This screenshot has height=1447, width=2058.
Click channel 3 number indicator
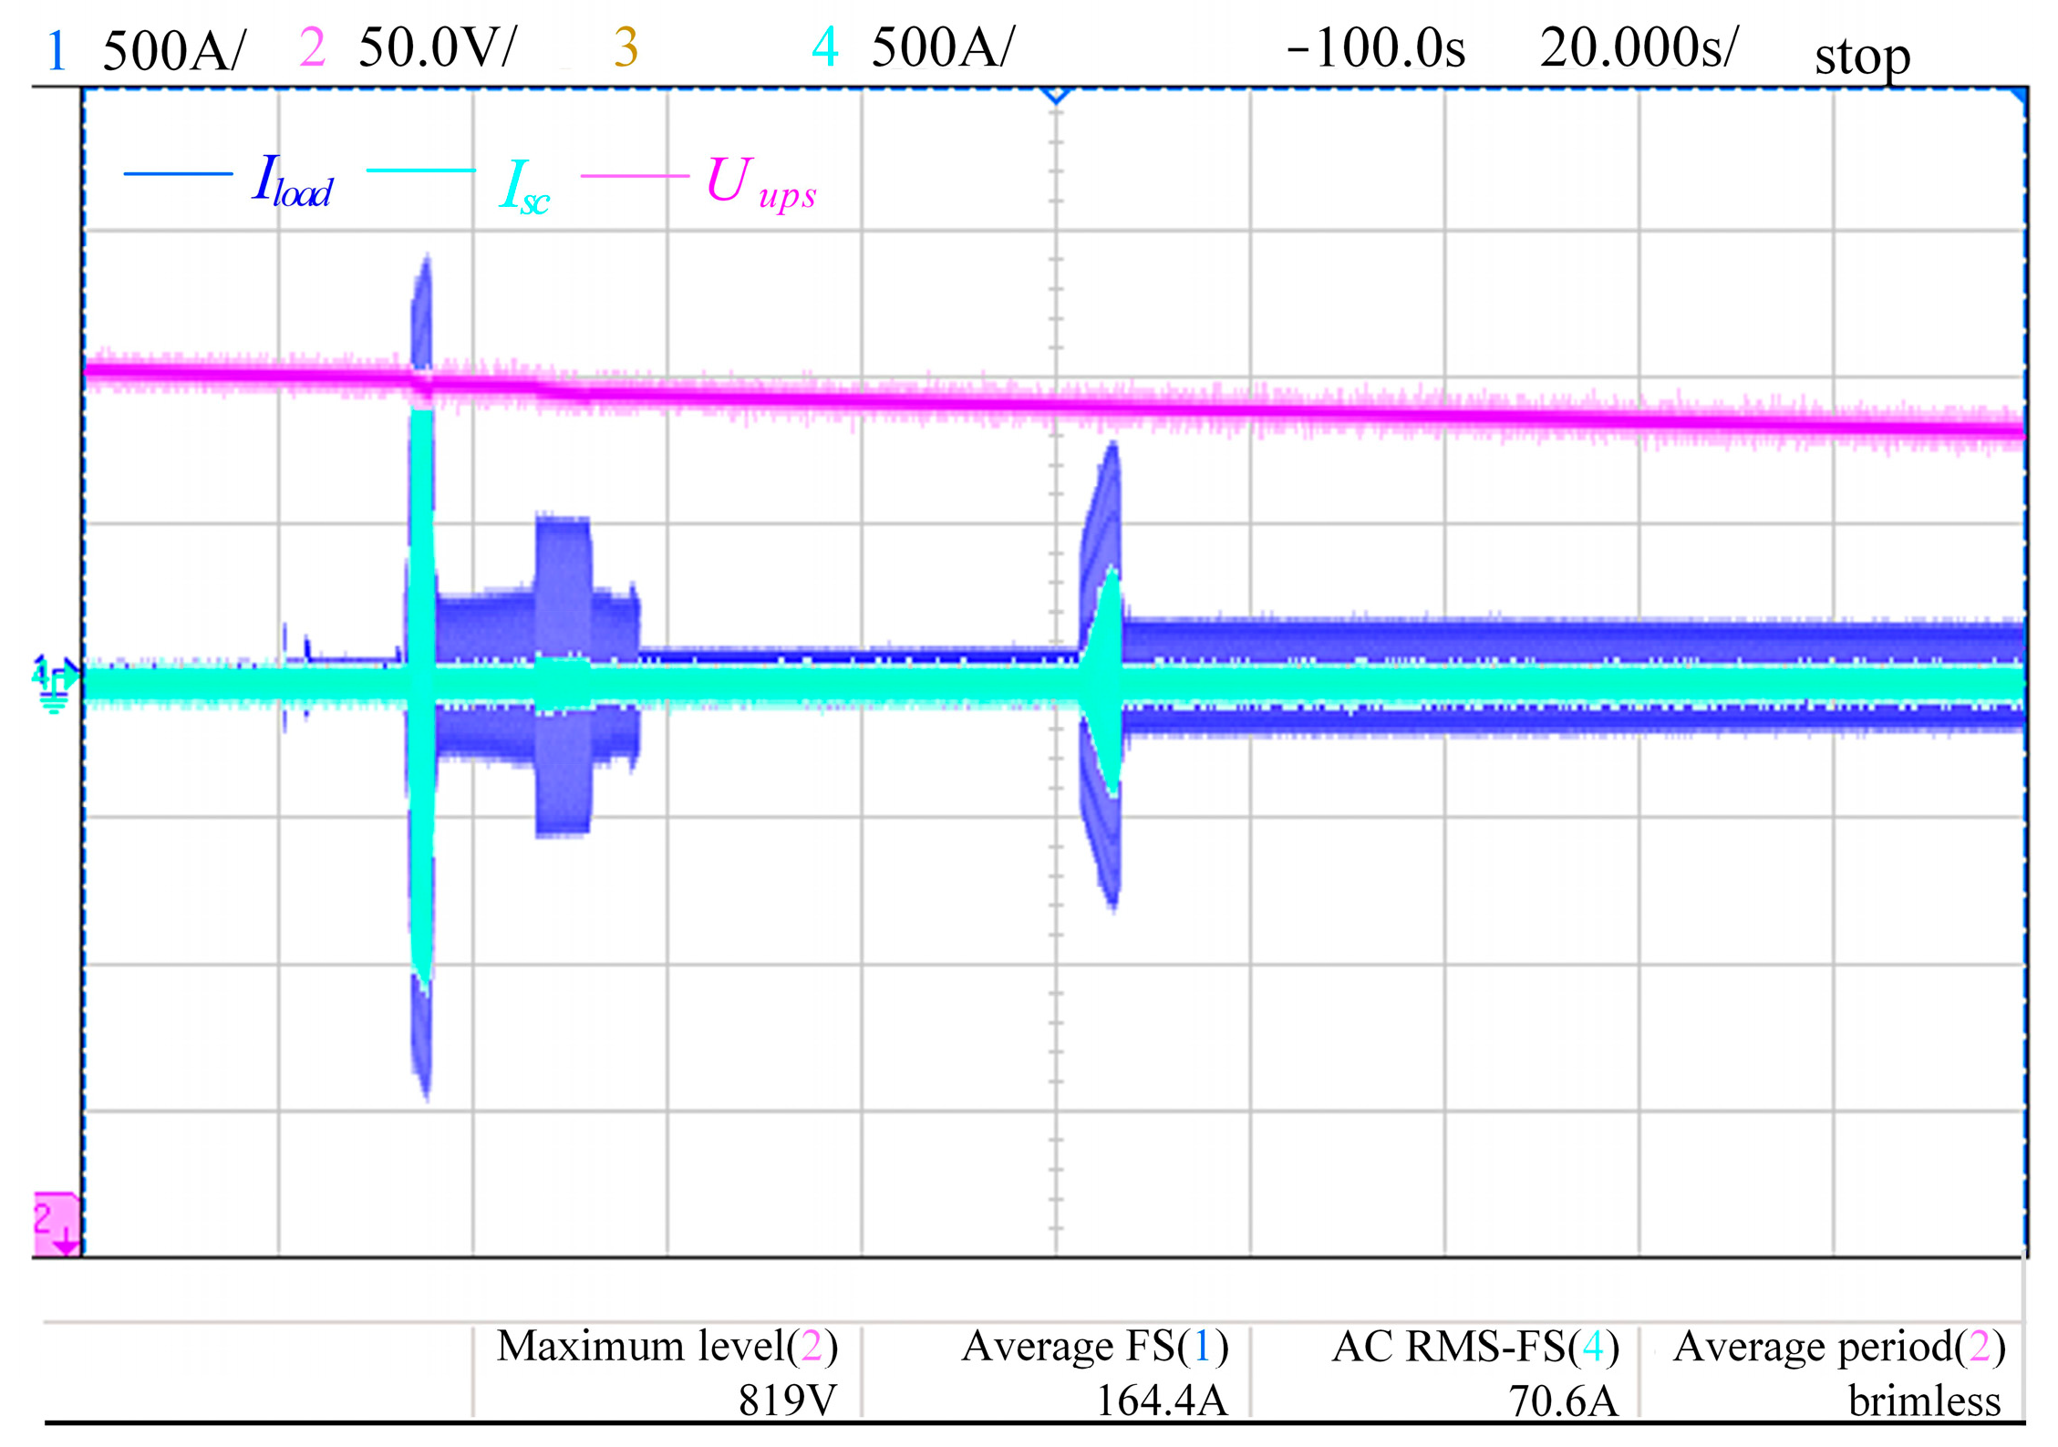[626, 48]
